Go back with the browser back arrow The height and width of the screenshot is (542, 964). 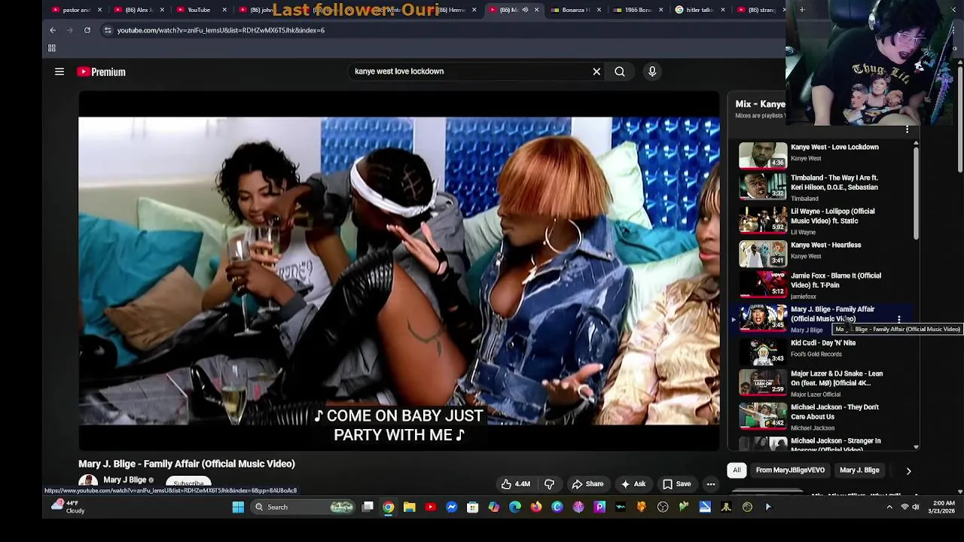[x=53, y=30]
